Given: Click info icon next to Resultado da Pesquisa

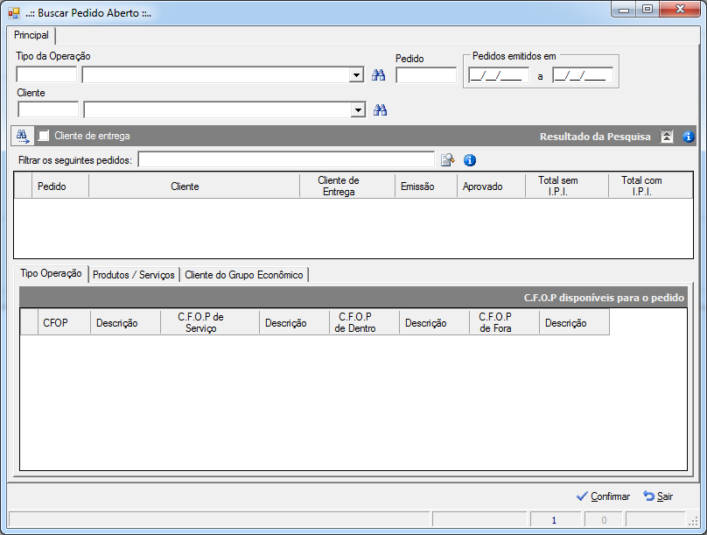Looking at the screenshot, I should click(x=688, y=137).
